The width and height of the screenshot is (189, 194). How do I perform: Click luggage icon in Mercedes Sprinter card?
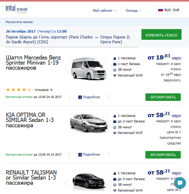click(x=115, y=64)
